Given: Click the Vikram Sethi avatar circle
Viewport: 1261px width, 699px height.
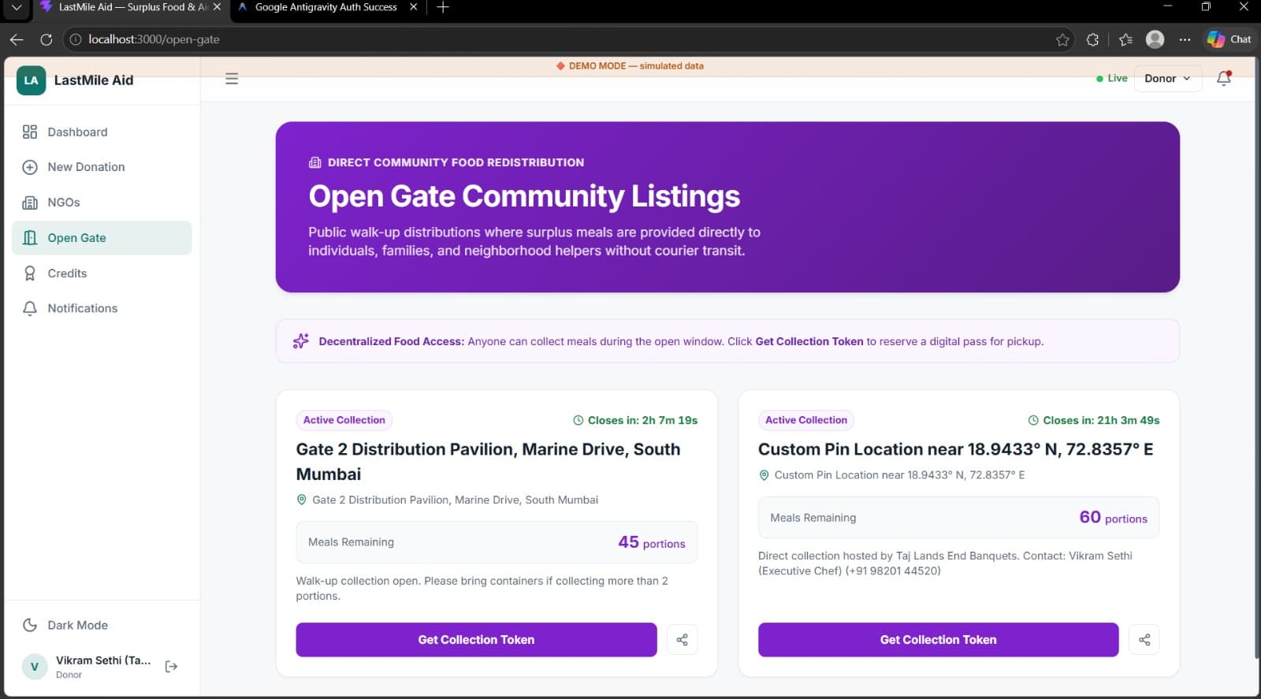Looking at the screenshot, I should [x=34, y=667].
